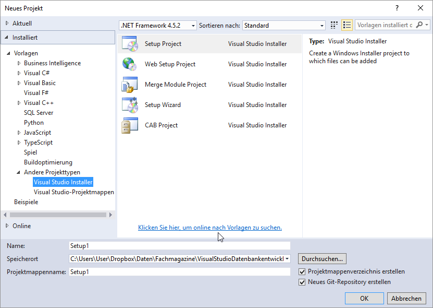Click the template search magnifier icon
Screen dimensions: 433x308
click(x=419, y=25)
